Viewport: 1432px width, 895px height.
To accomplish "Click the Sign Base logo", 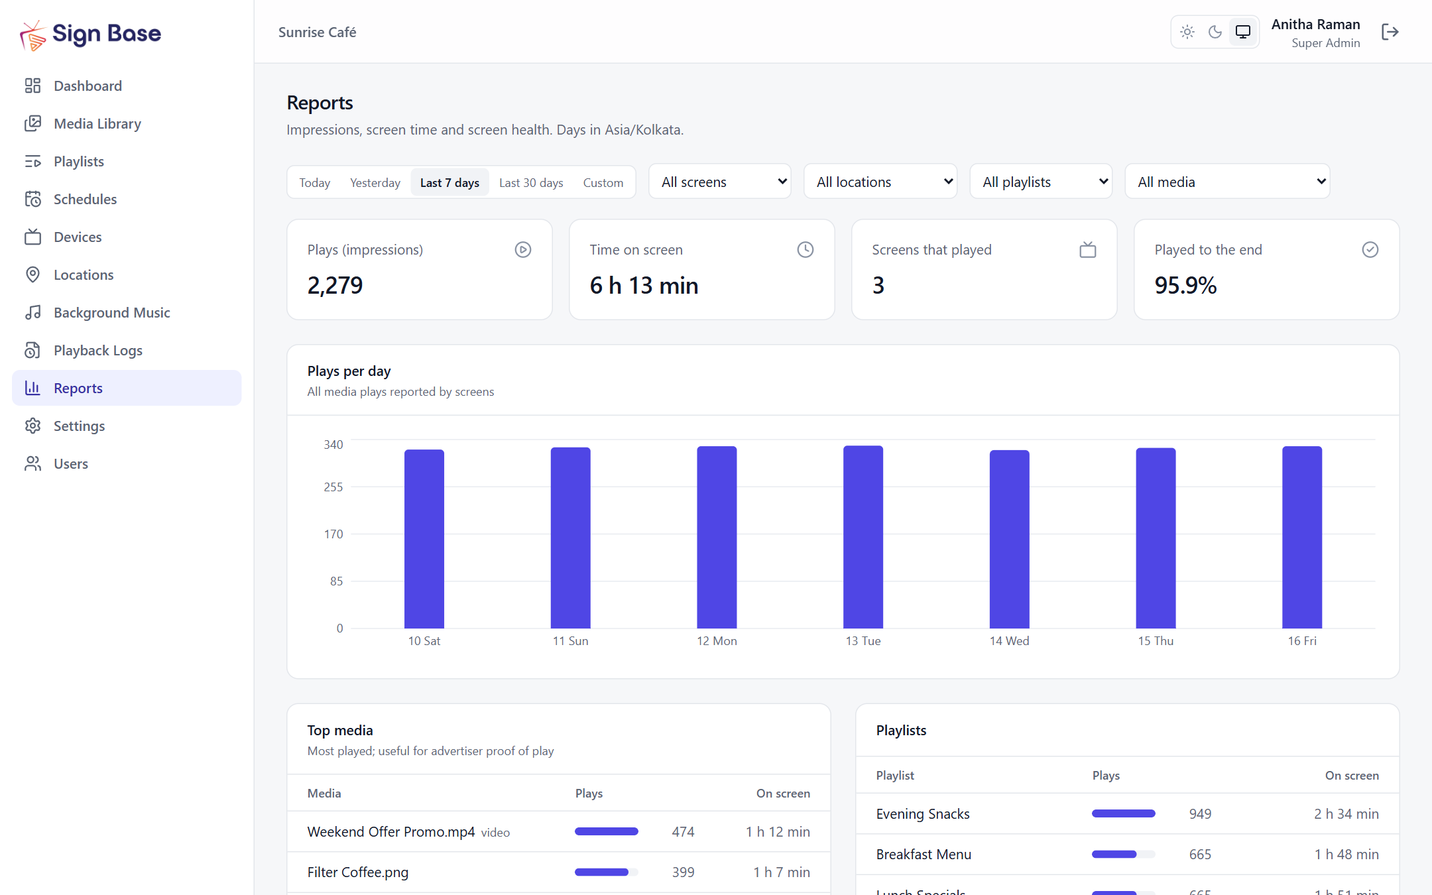I will pos(90,34).
